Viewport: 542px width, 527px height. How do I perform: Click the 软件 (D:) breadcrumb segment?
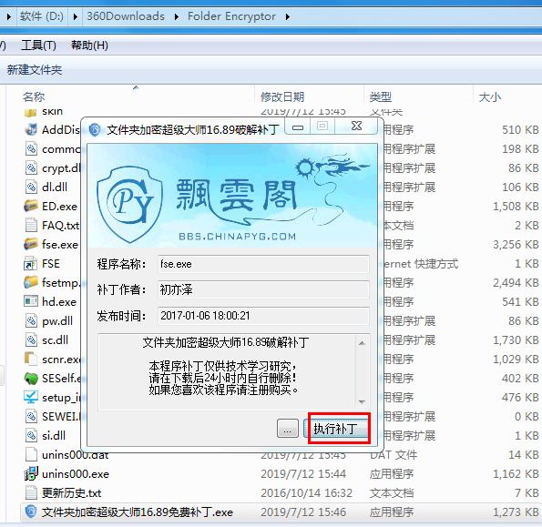click(x=42, y=16)
